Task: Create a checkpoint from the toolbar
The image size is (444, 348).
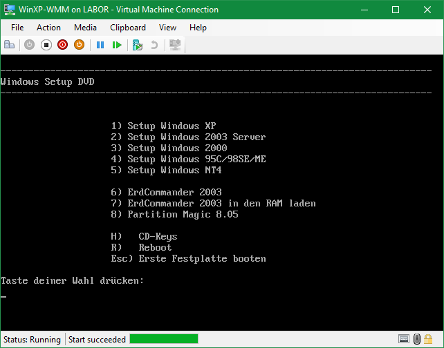Action: click(138, 45)
